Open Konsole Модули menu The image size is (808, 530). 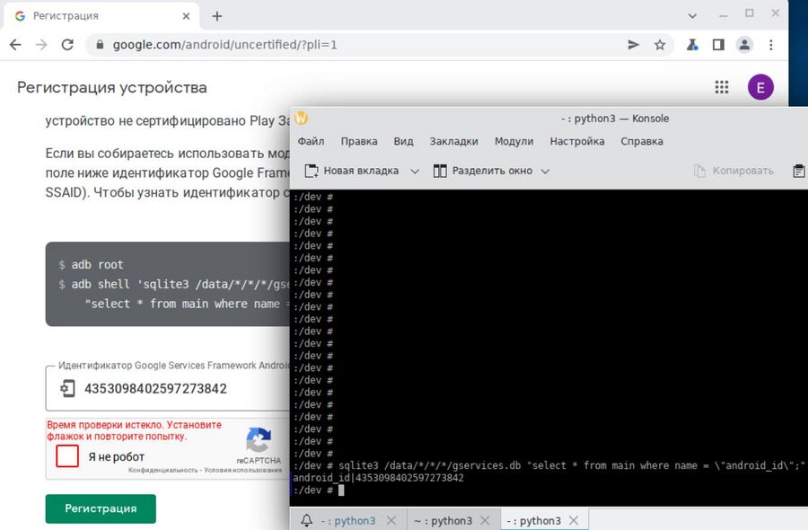click(x=514, y=141)
